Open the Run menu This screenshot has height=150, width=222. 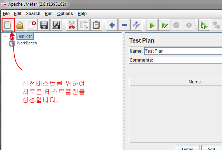pos(49,14)
